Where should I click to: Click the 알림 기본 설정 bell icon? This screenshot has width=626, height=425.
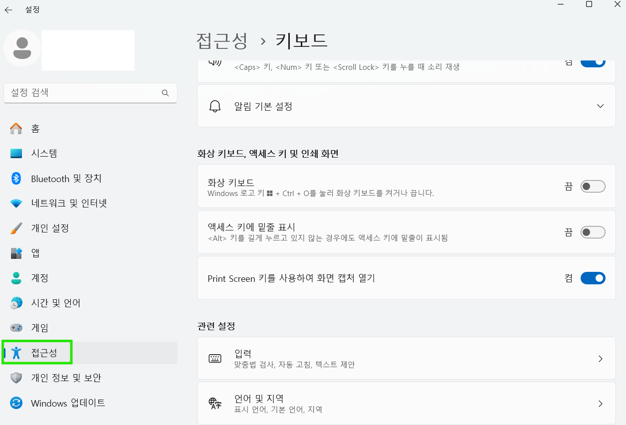tap(215, 106)
